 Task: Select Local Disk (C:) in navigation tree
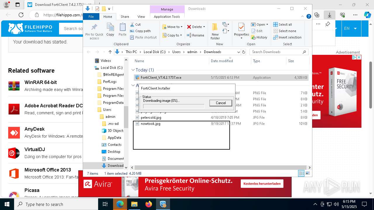(x=111, y=68)
